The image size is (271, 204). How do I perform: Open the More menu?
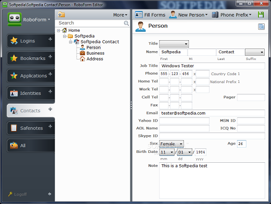pos(120,15)
